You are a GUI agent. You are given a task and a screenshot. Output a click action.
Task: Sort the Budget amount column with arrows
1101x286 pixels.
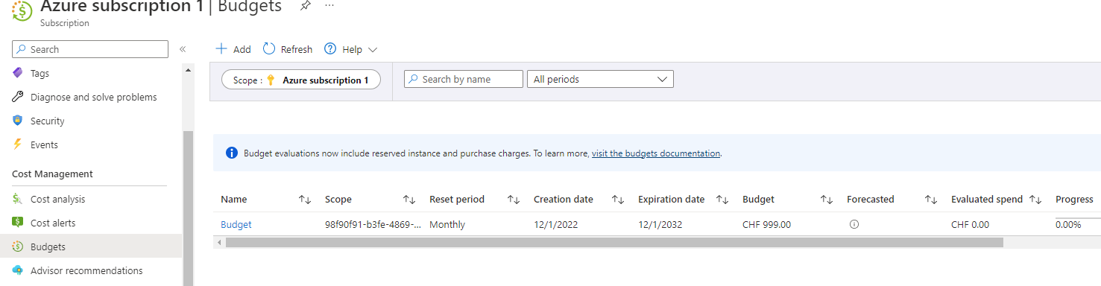(x=826, y=200)
